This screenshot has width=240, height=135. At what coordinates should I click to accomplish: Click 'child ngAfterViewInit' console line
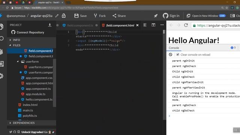point(188,82)
